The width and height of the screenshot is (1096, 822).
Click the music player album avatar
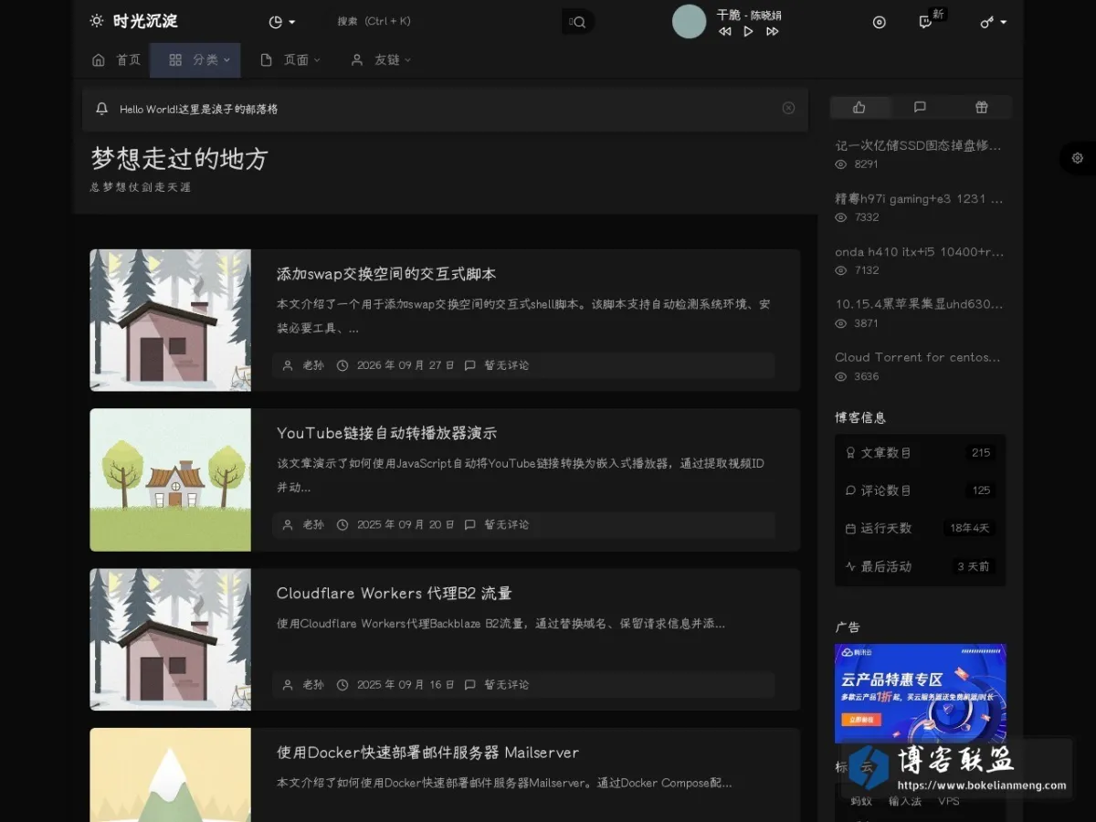[x=689, y=22]
